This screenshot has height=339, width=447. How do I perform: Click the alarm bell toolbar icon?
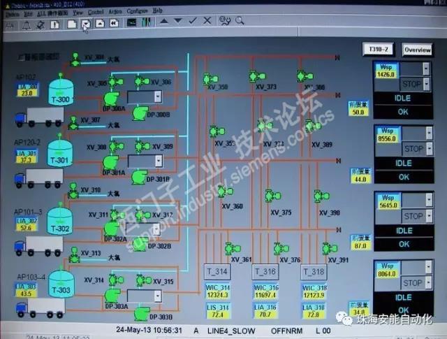click(x=27, y=25)
